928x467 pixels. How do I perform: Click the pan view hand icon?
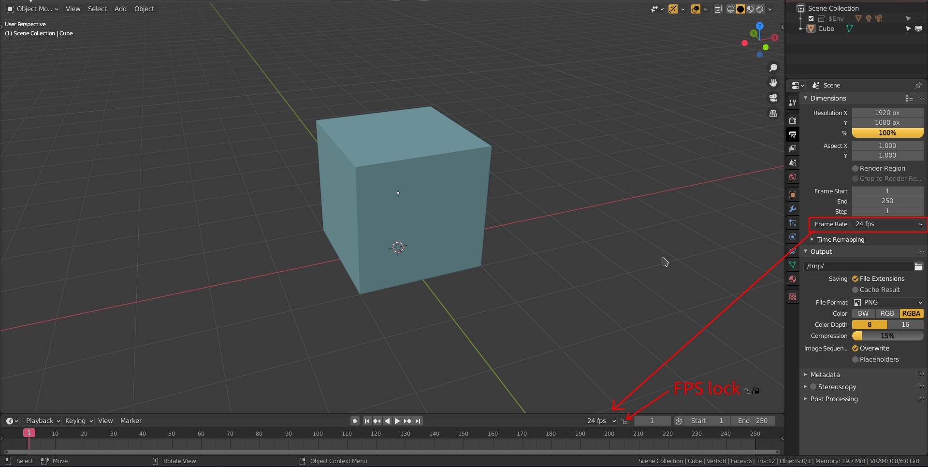773,83
